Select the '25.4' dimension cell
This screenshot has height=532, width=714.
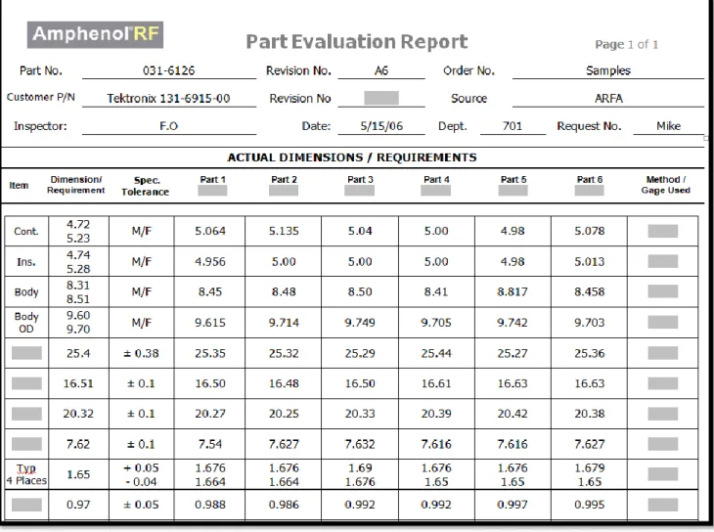tap(78, 353)
